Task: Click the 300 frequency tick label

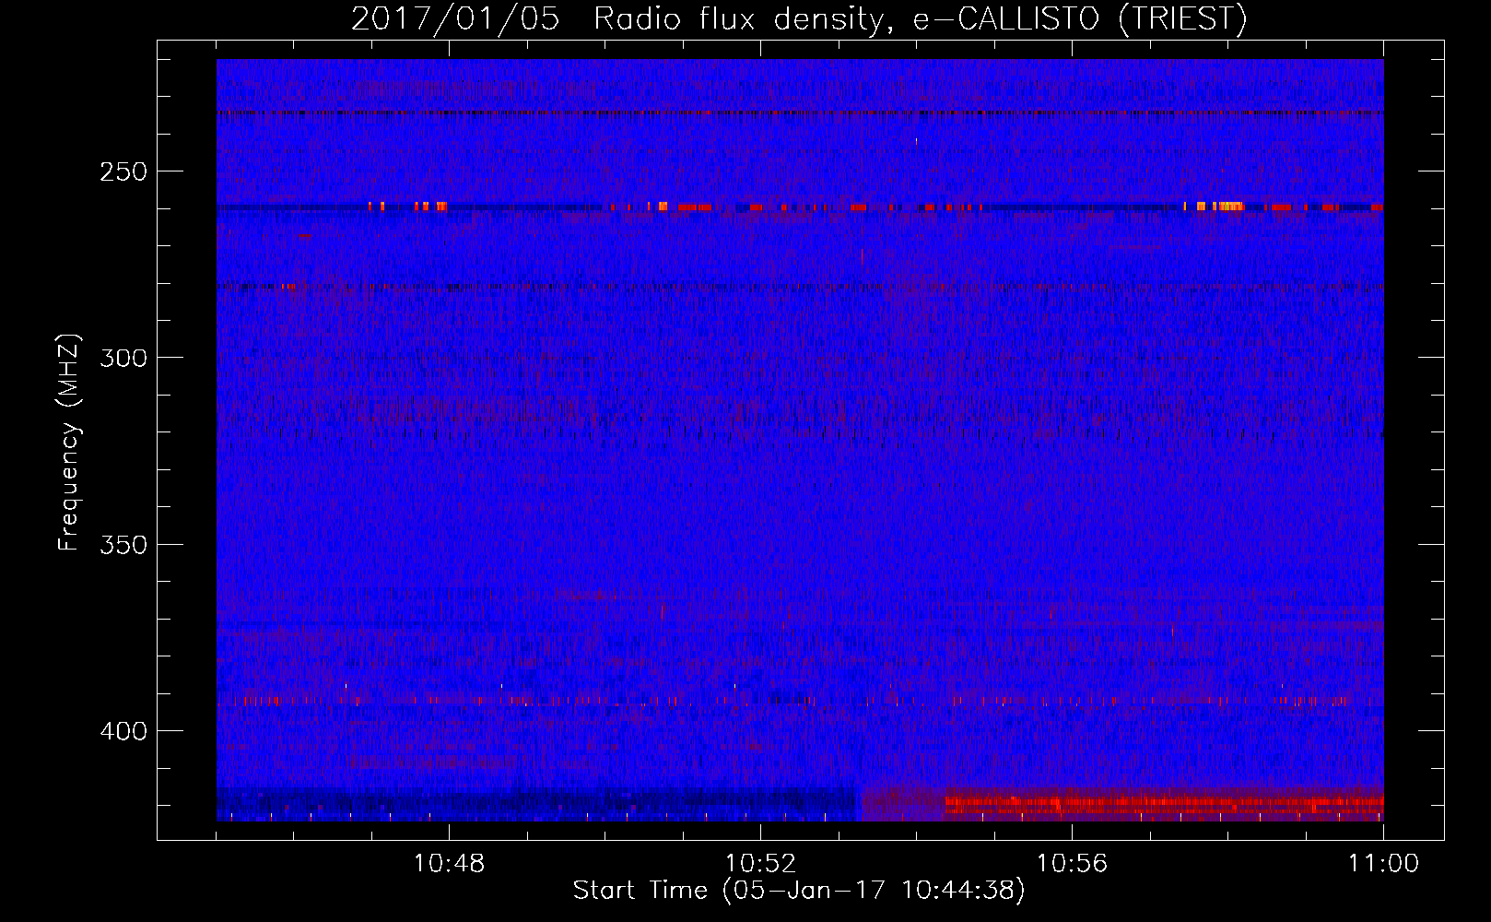Action: coord(123,358)
